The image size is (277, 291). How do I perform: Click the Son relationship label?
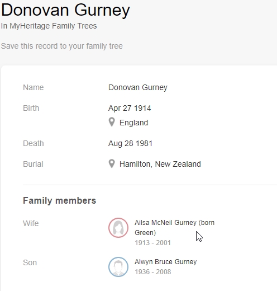pos(30,262)
